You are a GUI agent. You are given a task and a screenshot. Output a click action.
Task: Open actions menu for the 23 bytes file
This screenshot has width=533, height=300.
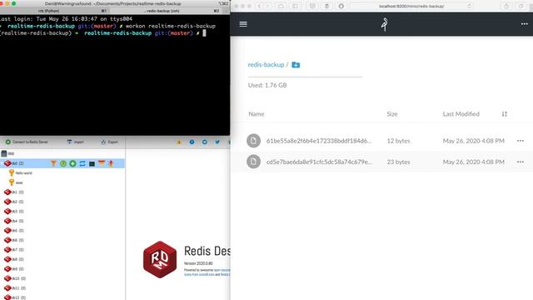[x=520, y=162]
